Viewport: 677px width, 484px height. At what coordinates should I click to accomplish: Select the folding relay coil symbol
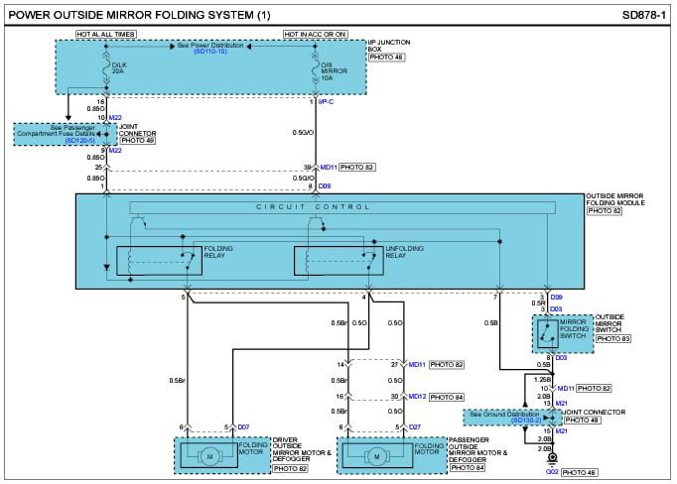point(130,262)
